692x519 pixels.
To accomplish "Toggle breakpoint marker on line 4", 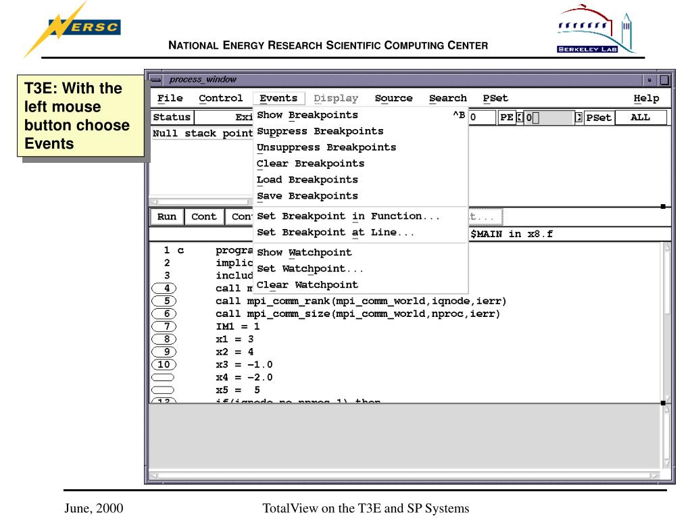I will pos(164,288).
